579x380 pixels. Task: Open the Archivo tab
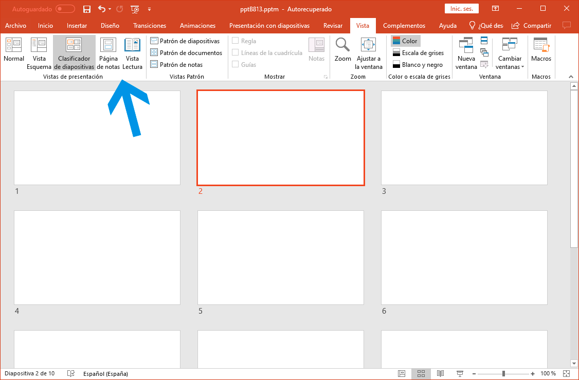coord(15,26)
